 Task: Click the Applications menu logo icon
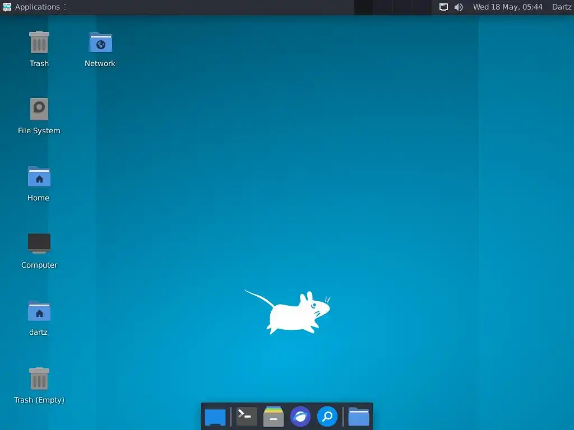[7, 7]
